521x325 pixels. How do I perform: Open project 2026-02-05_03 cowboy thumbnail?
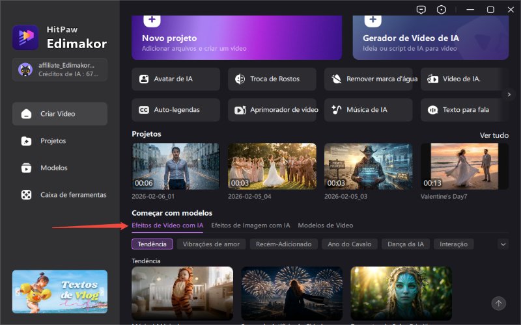coord(368,166)
